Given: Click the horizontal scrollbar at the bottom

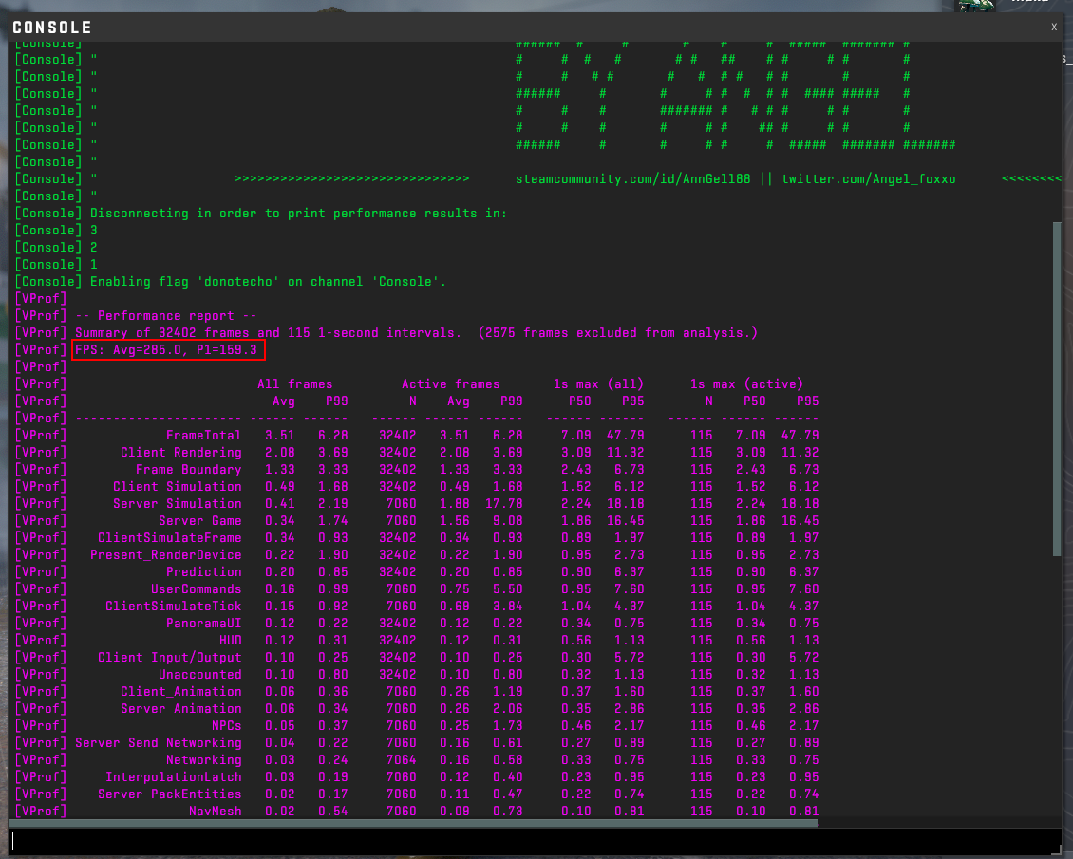Looking at the screenshot, I should pos(532,823).
